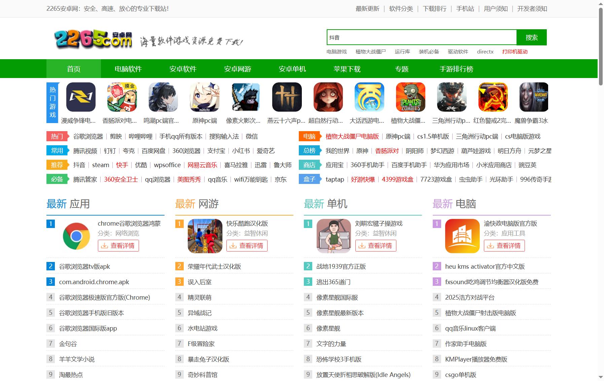Open the 苹果下载 navigation tab
Image resolution: width=604 pixels, height=381 pixels.
(x=347, y=69)
